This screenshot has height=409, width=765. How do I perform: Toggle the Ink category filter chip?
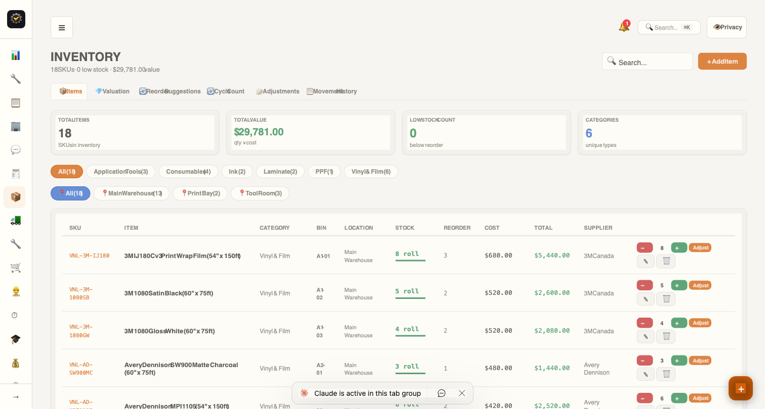237,172
